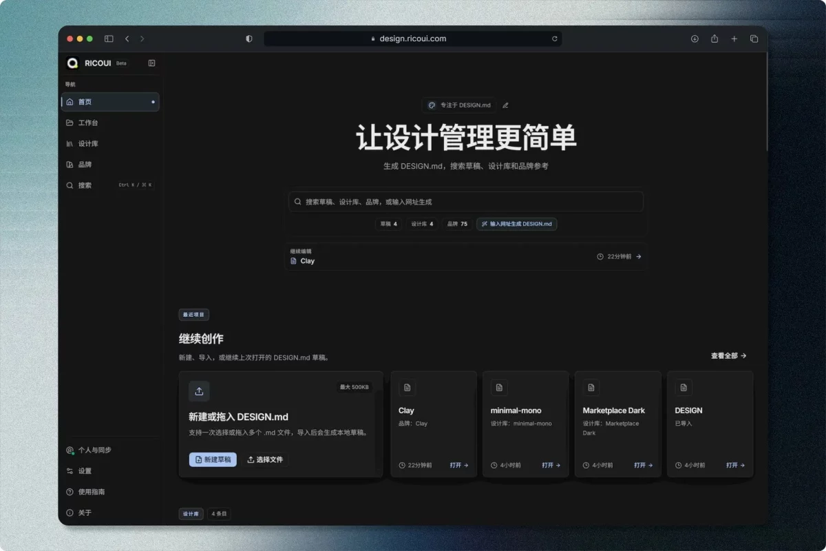The height and width of the screenshot is (551, 826).
Task: Click Safari share icon
Action: point(714,39)
